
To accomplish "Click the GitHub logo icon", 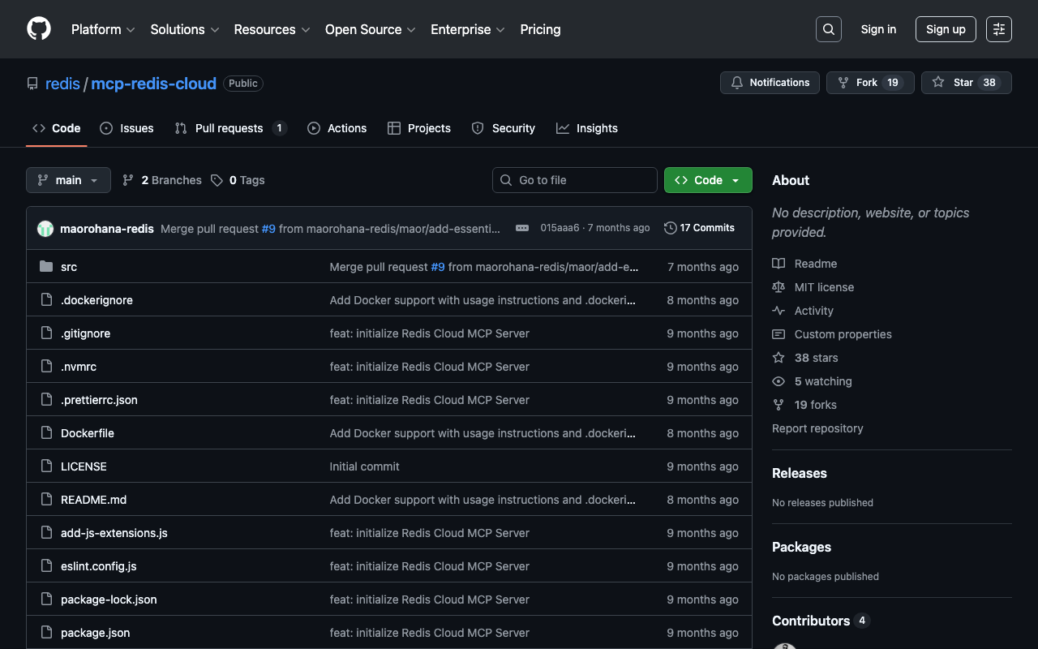I will 39,29.
